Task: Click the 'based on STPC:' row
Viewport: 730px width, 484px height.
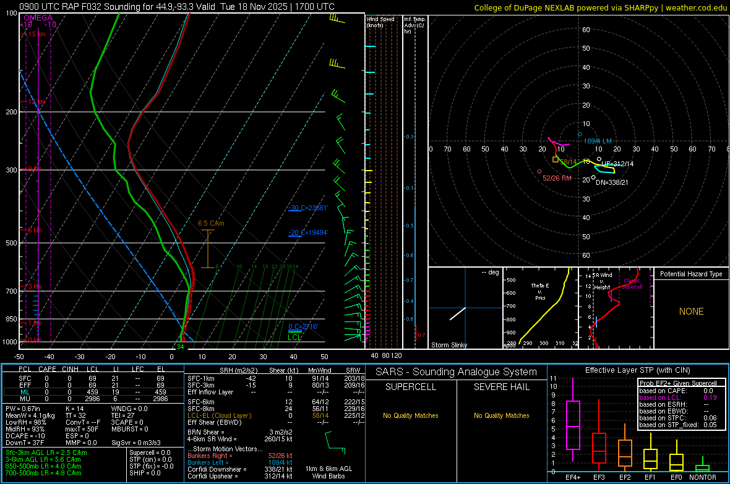Action: pyautogui.click(x=678, y=418)
